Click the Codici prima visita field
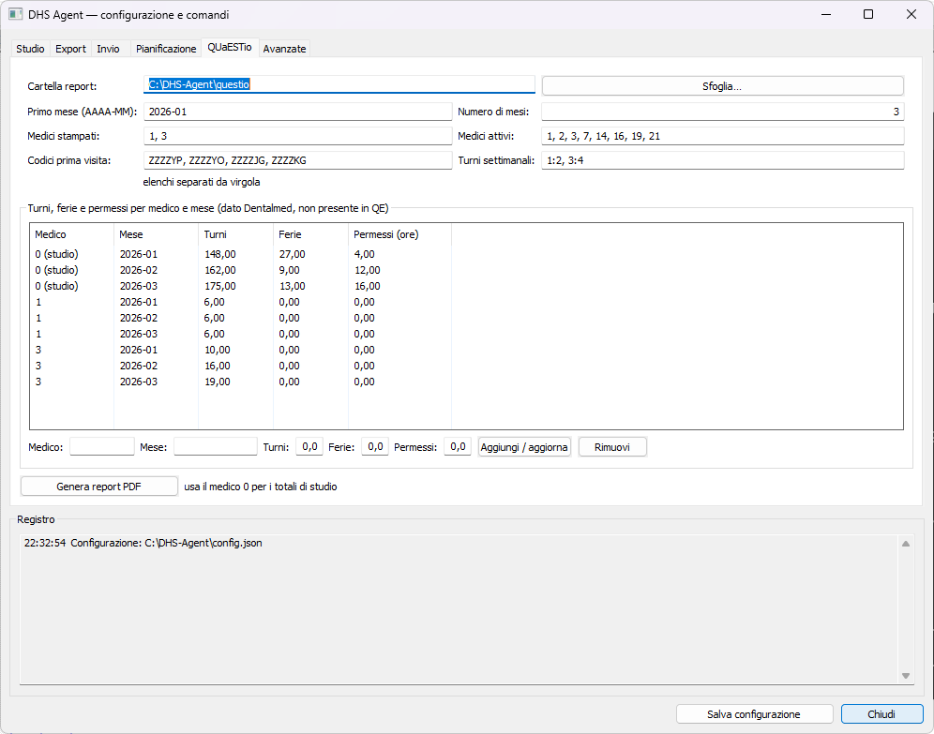934x734 pixels. [x=297, y=160]
